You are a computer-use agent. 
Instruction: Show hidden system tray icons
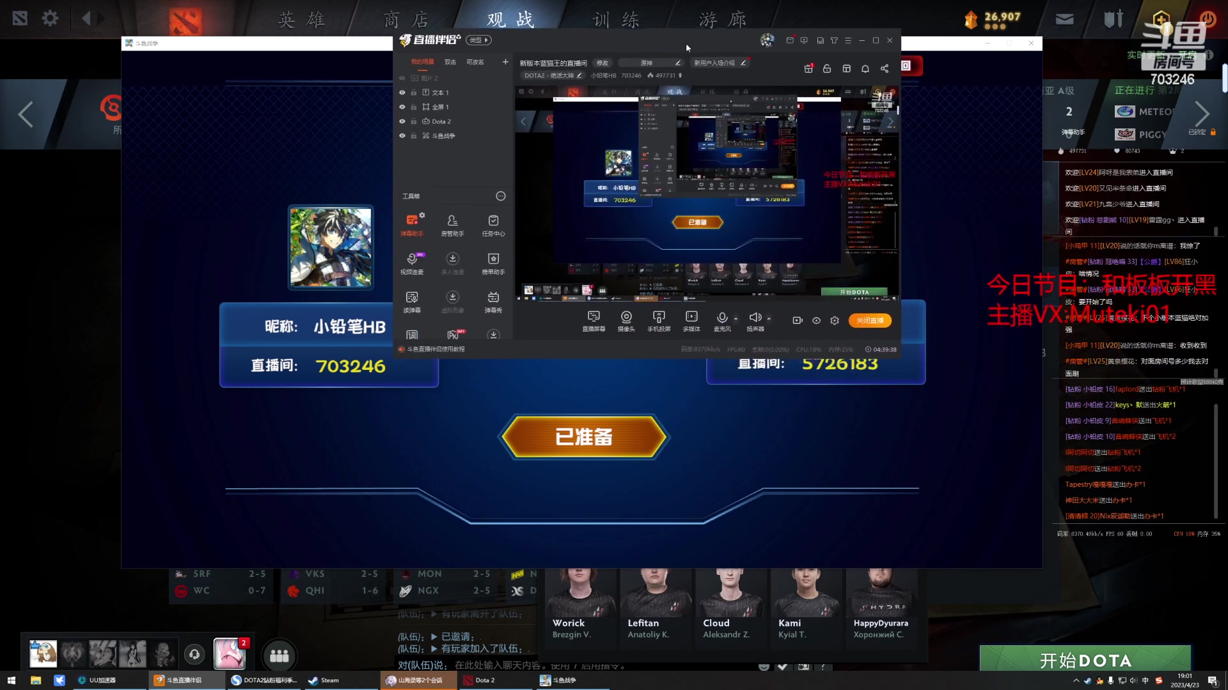click(x=1076, y=680)
